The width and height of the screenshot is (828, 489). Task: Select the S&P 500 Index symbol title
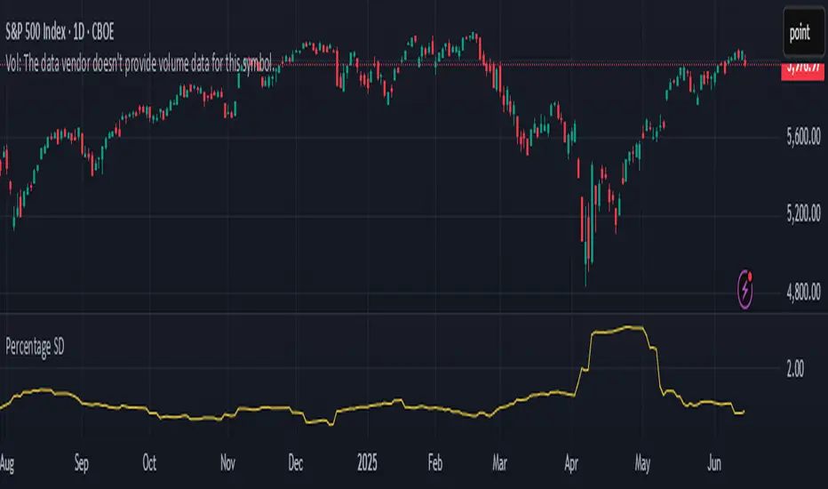pyautogui.click(x=60, y=32)
